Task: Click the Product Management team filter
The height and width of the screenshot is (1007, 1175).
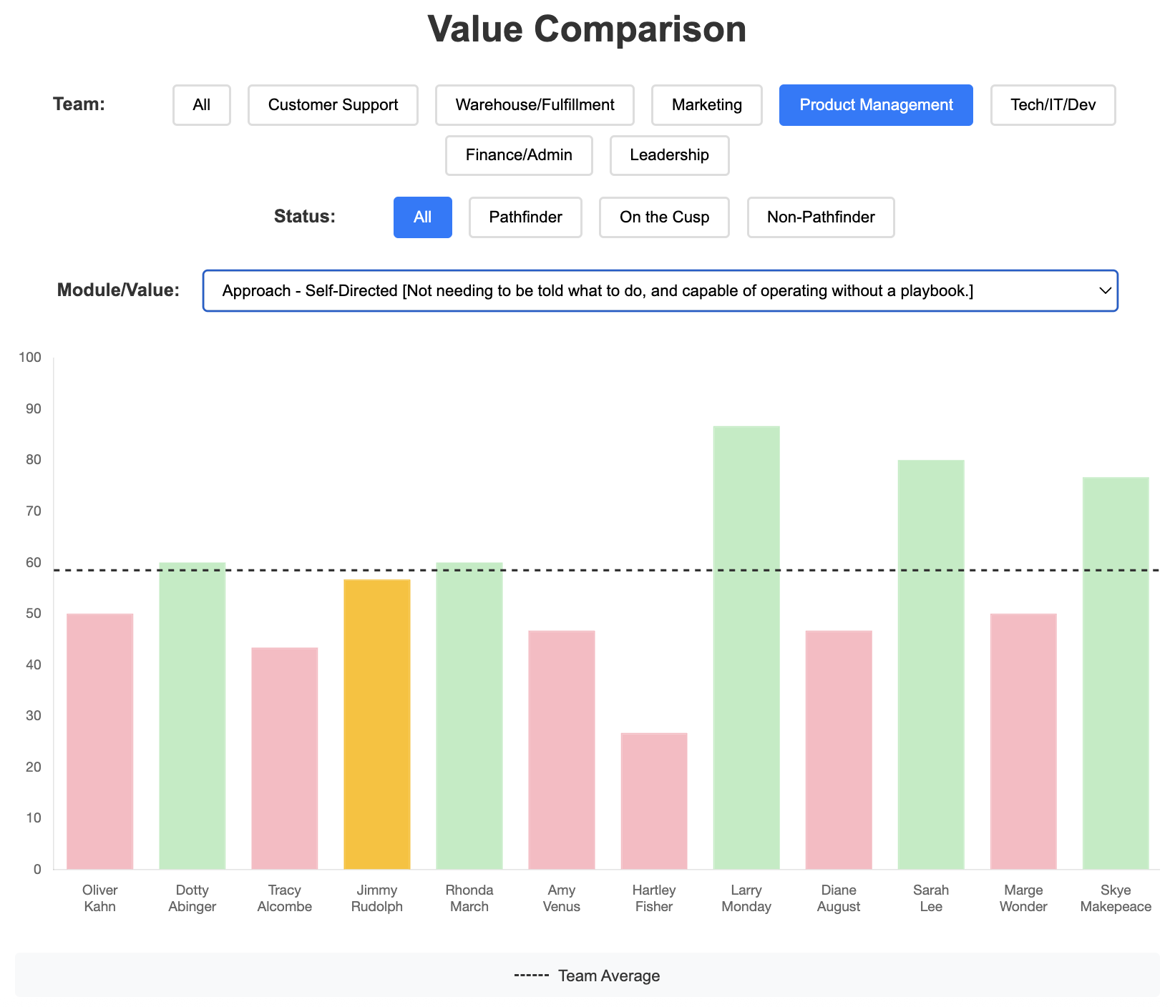Action: click(876, 105)
